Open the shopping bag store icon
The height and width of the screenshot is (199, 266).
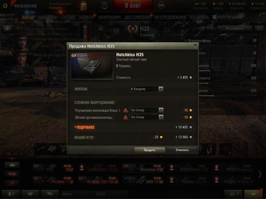pyautogui.click(x=83, y=6)
